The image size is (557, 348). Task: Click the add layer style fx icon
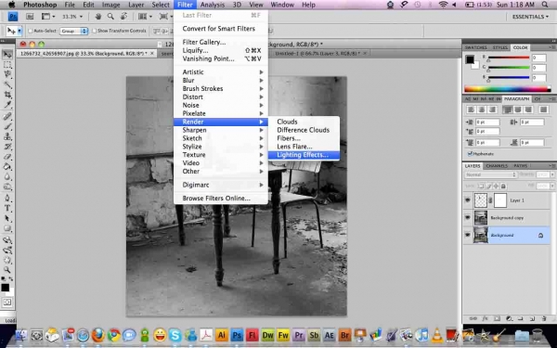pos(485,318)
